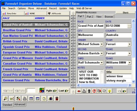
Task: Click the horizontal scrollbar thumb in record form
Action: click(x=104, y=85)
